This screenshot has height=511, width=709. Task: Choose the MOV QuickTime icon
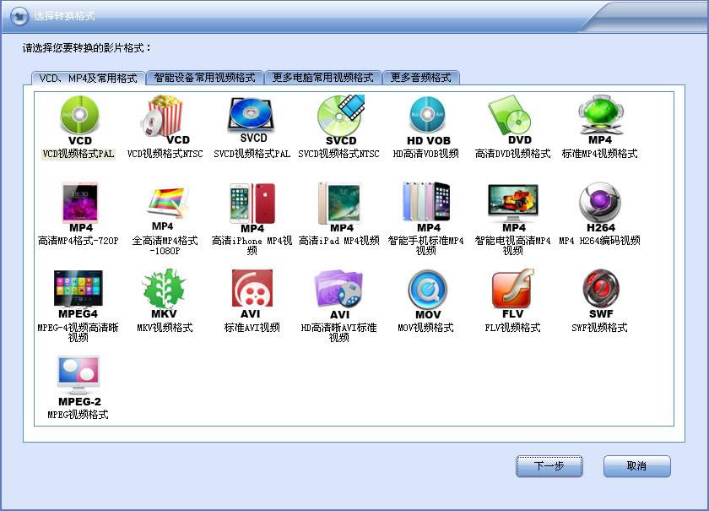click(427, 294)
